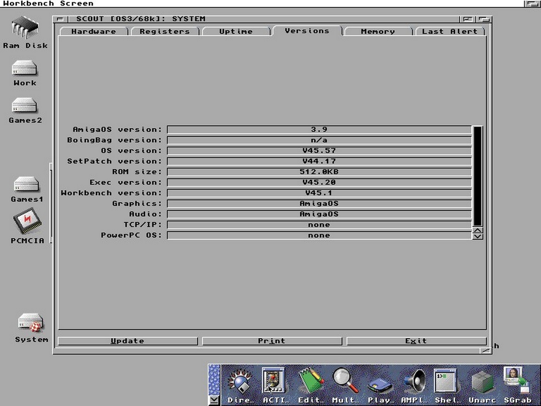
Task: Click the Exit button
Action: [416, 341]
